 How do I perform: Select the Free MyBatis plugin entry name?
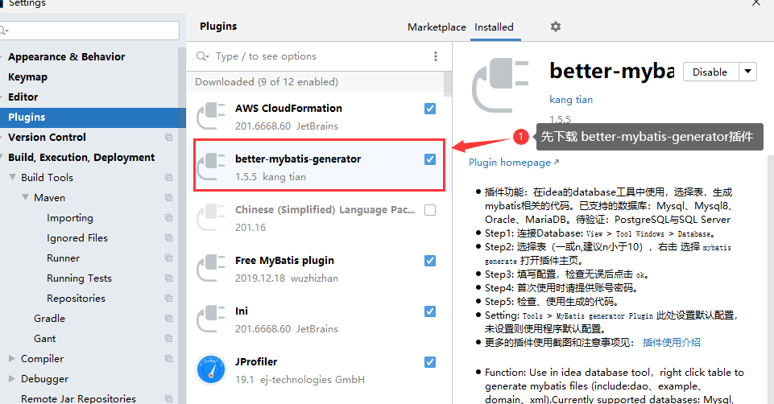[284, 261]
